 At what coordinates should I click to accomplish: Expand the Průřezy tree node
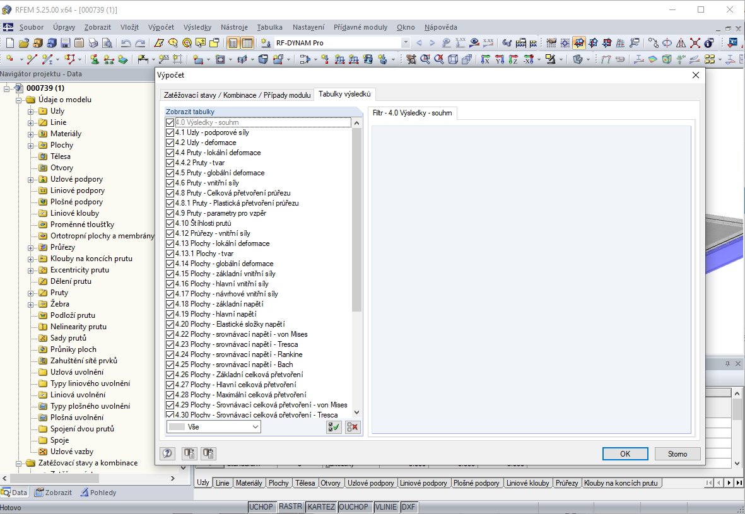pos(30,247)
